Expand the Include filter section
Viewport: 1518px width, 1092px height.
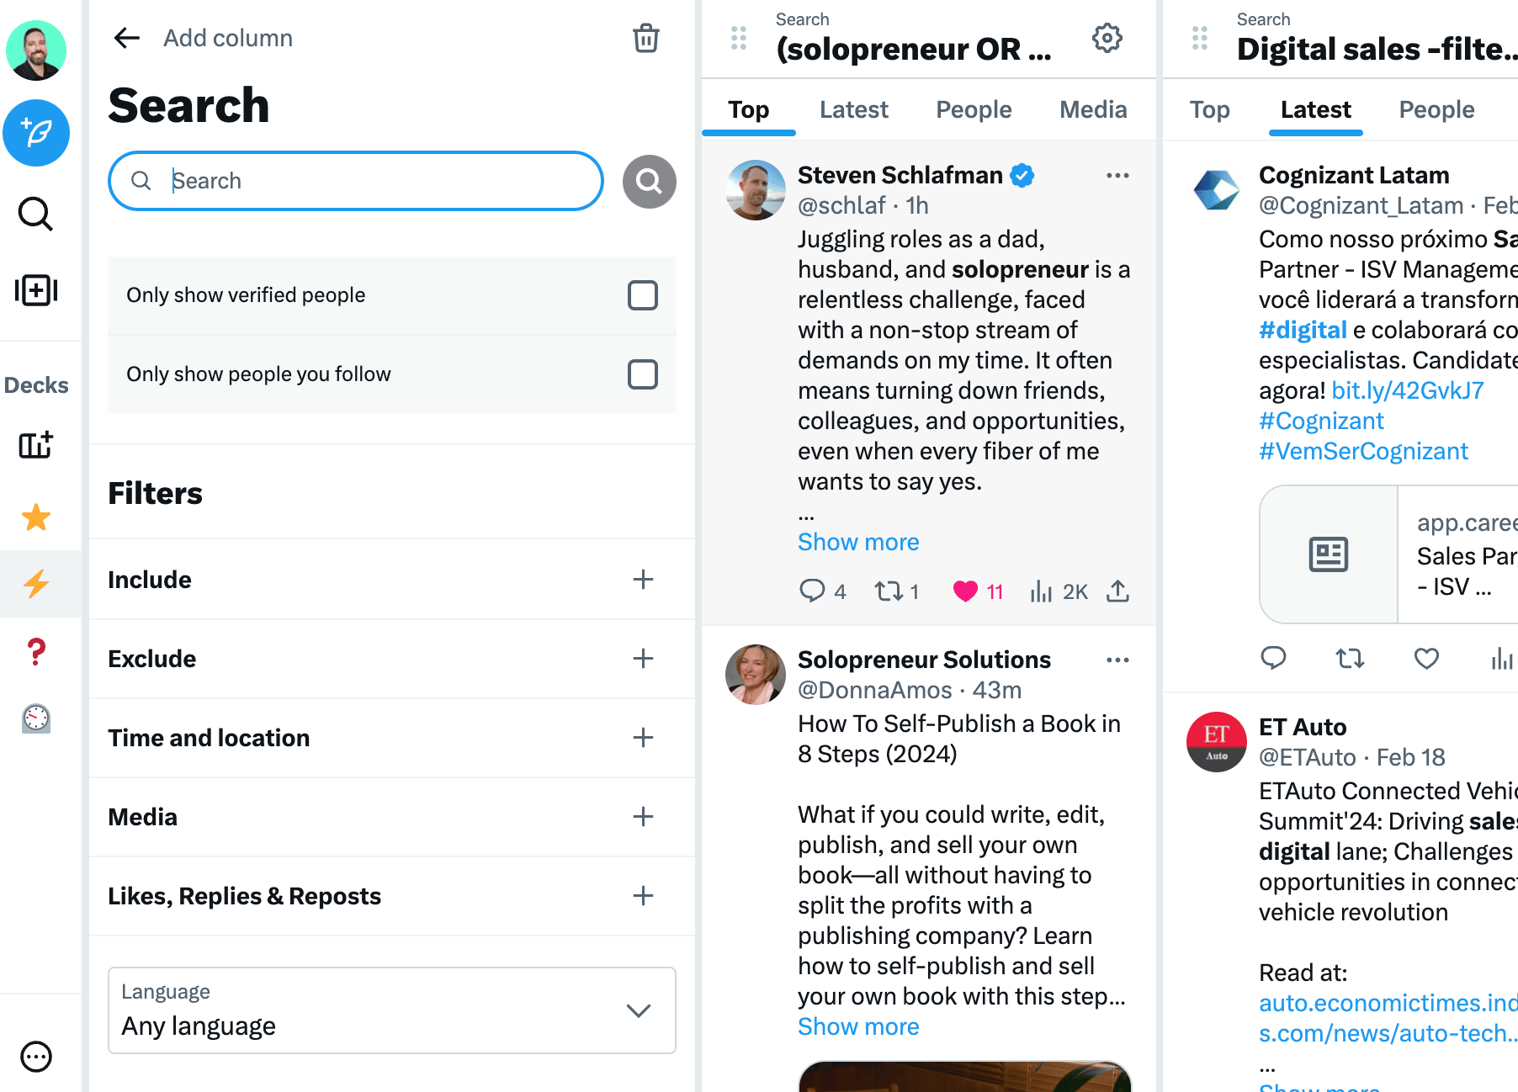tap(392, 580)
